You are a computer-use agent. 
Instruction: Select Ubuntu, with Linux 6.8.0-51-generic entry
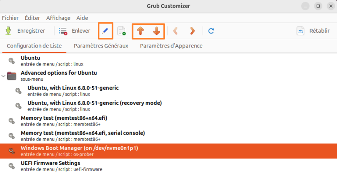pos(168,91)
